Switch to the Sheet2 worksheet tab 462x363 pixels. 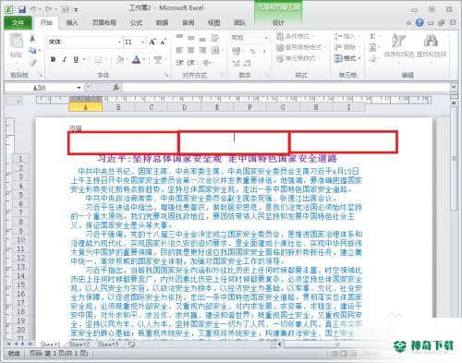click(x=79, y=344)
